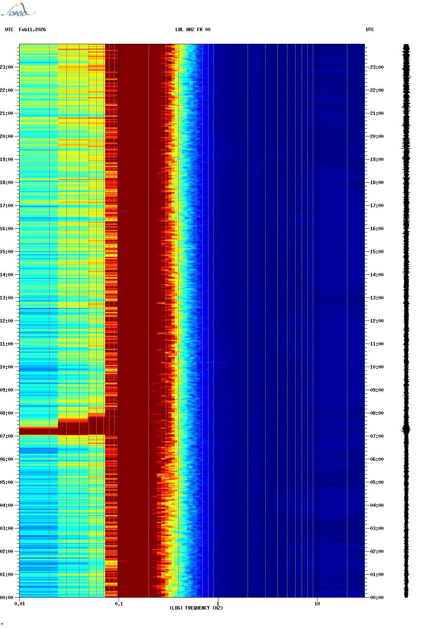
Task: Select the LBL HHZ FR 00 station title
Action: [193, 30]
